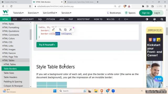Open File Explorer from the taskbar
Screen dimensions: 168x94
coord(96,91)
